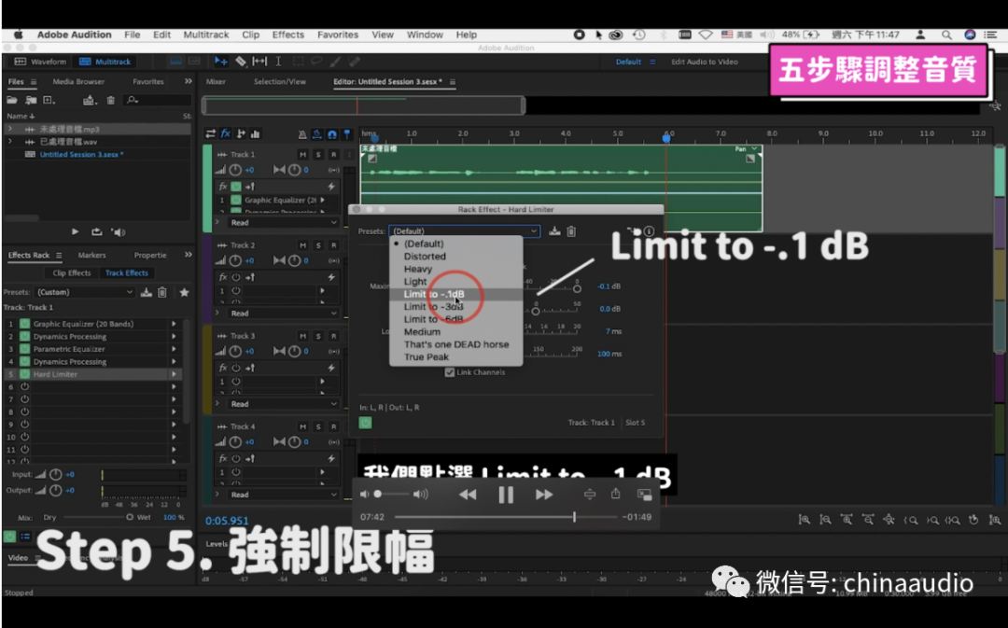1008x628 pixels.
Task: Click the info icon in Hard Limiter
Action: (x=650, y=231)
